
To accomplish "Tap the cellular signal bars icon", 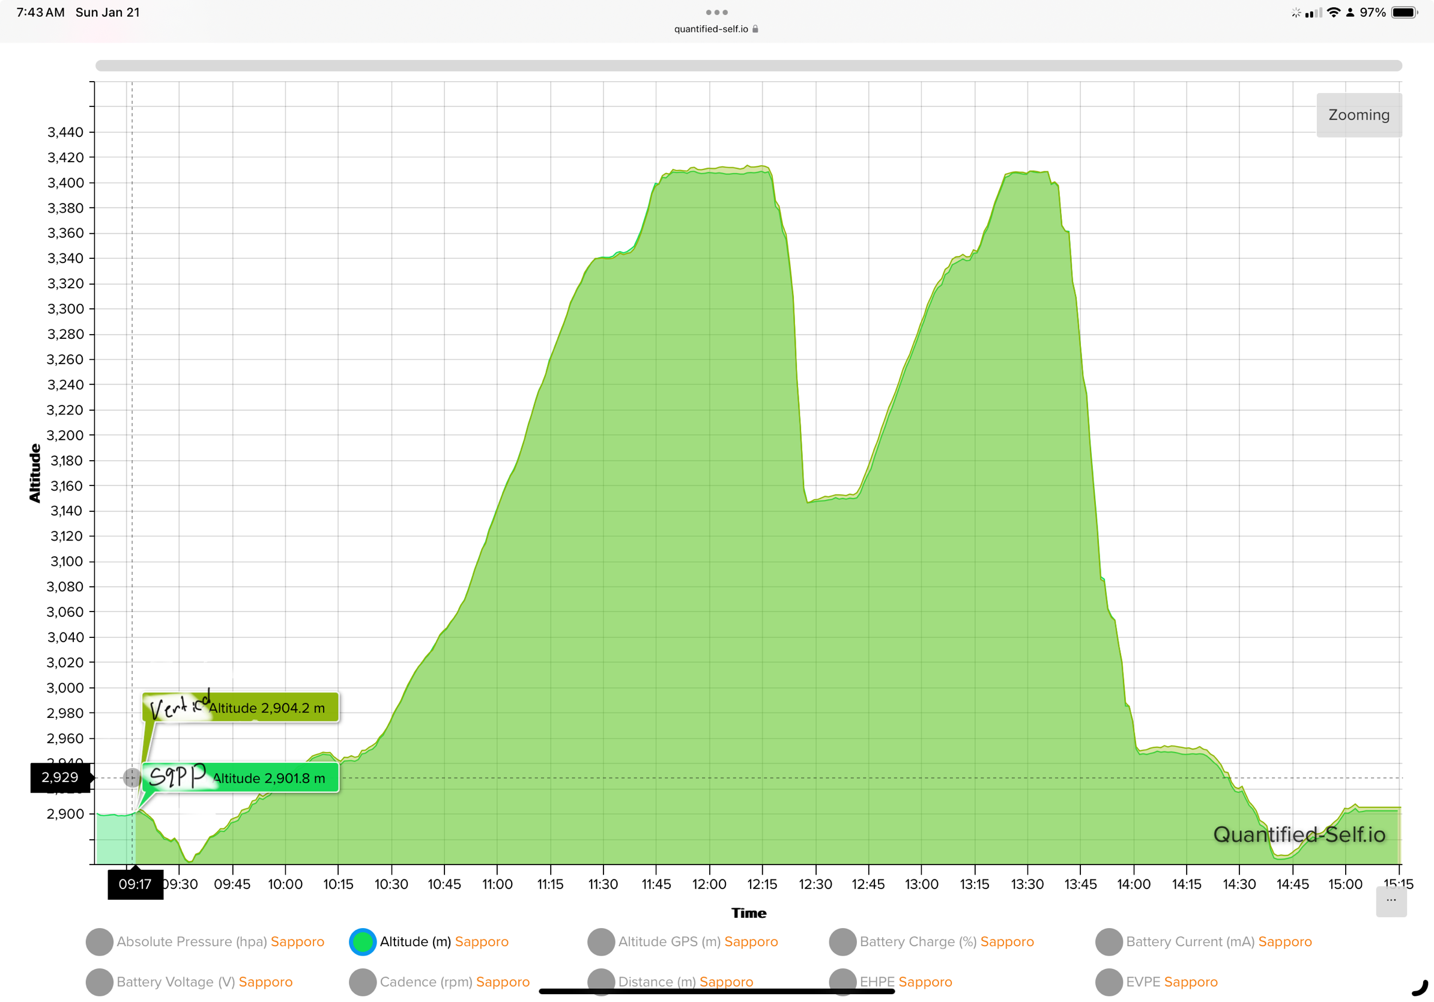I will (x=1313, y=13).
